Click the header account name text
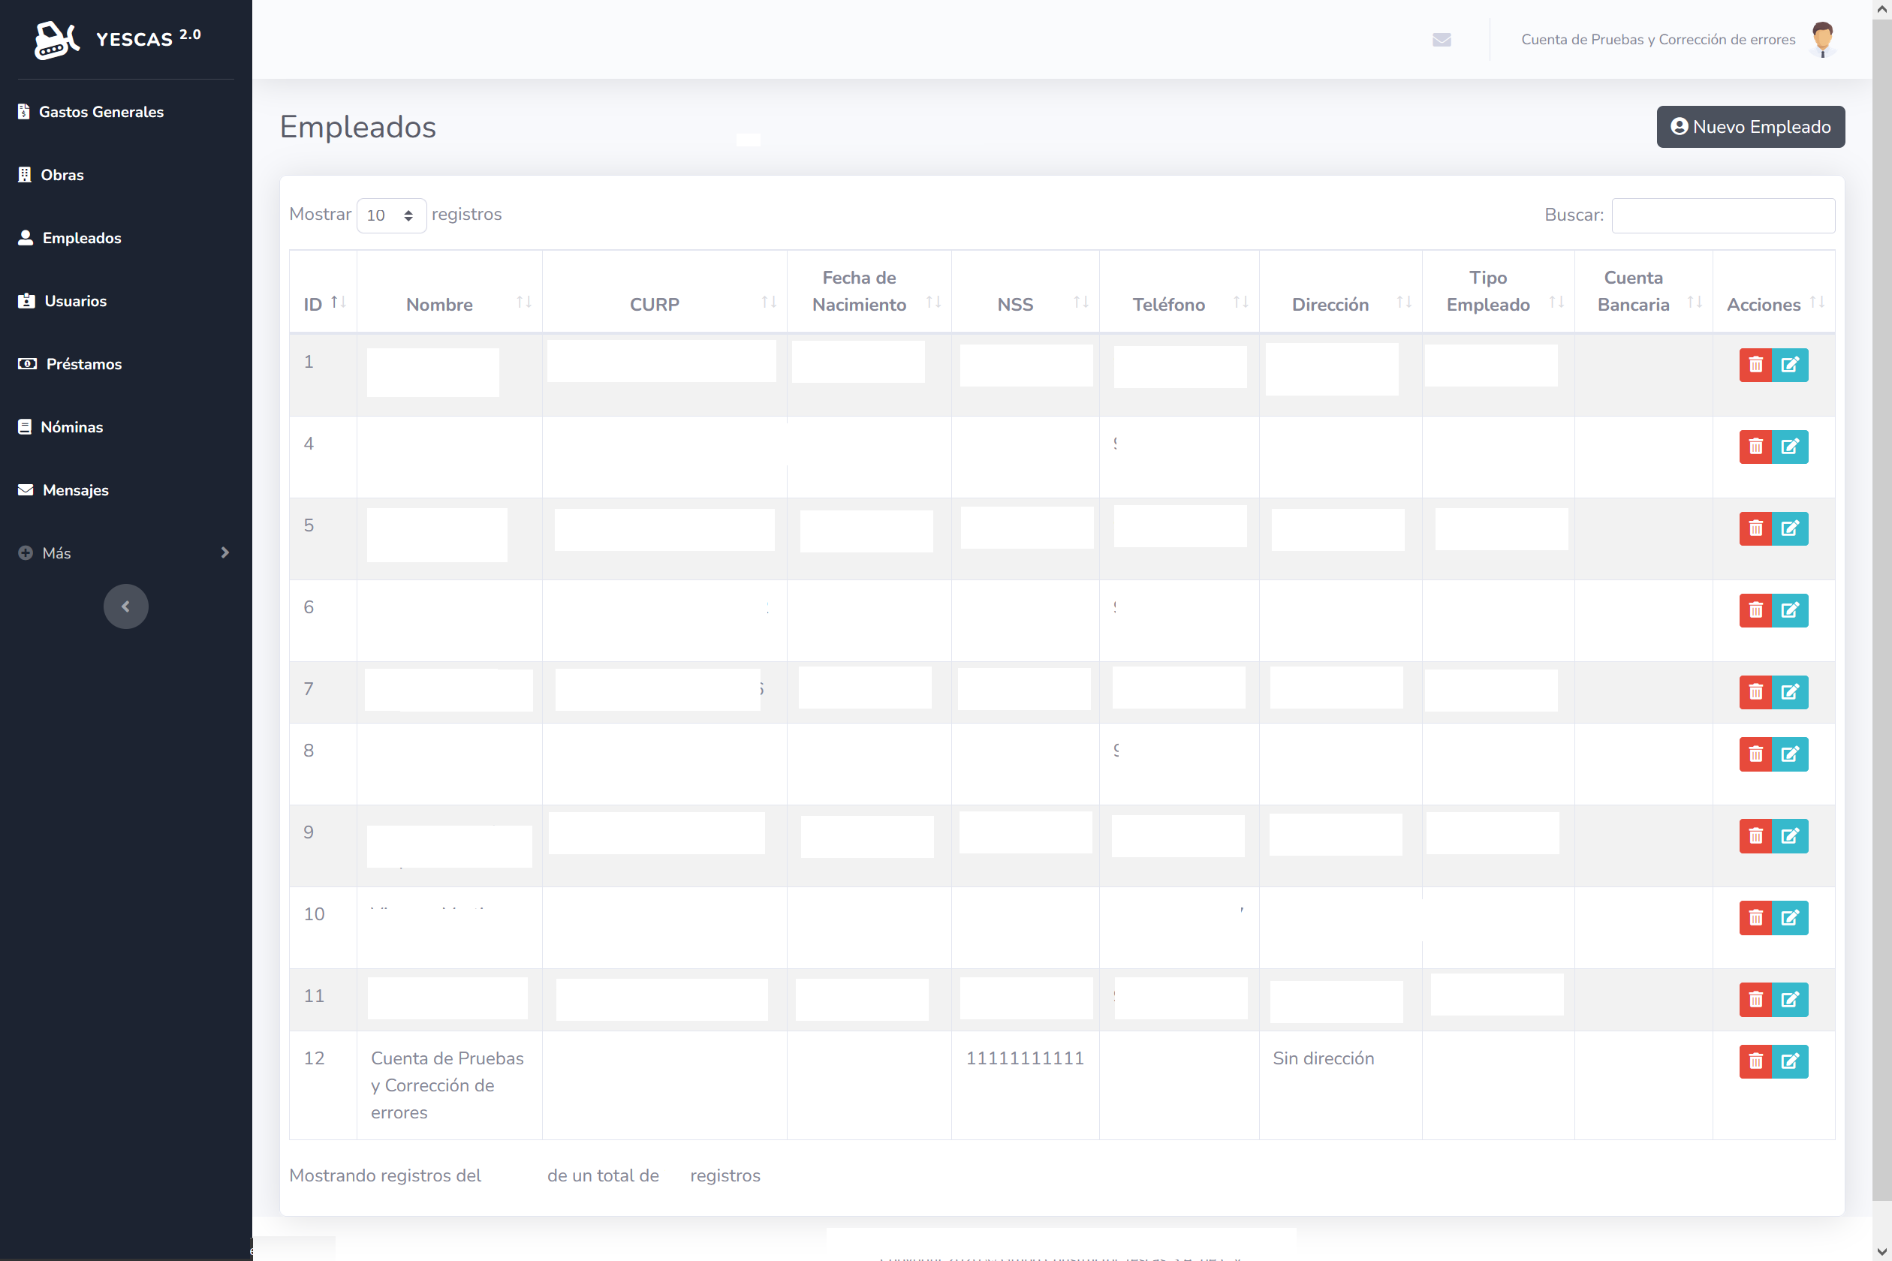Image resolution: width=1892 pixels, height=1261 pixels. click(1658, 39)
